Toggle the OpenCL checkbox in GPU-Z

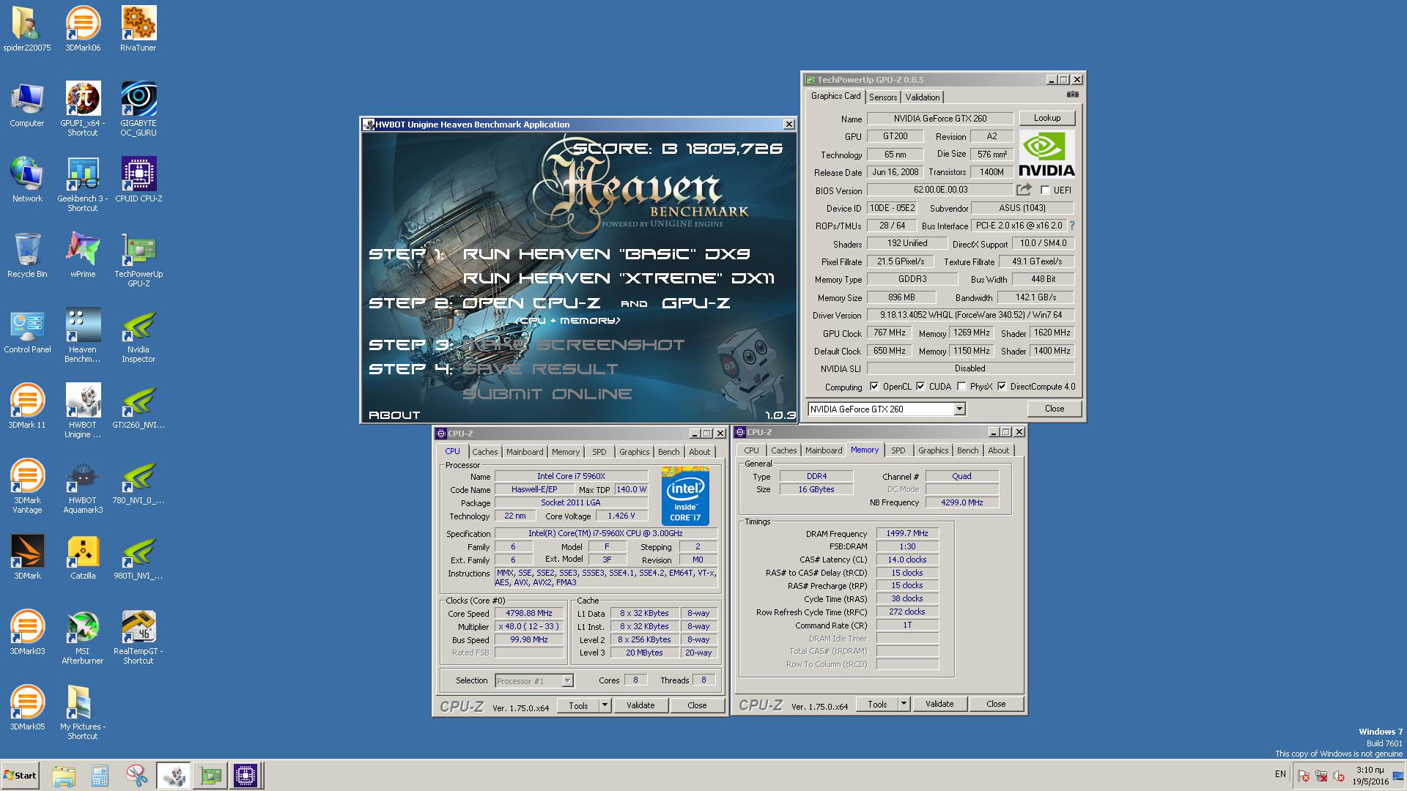(874, 386)
